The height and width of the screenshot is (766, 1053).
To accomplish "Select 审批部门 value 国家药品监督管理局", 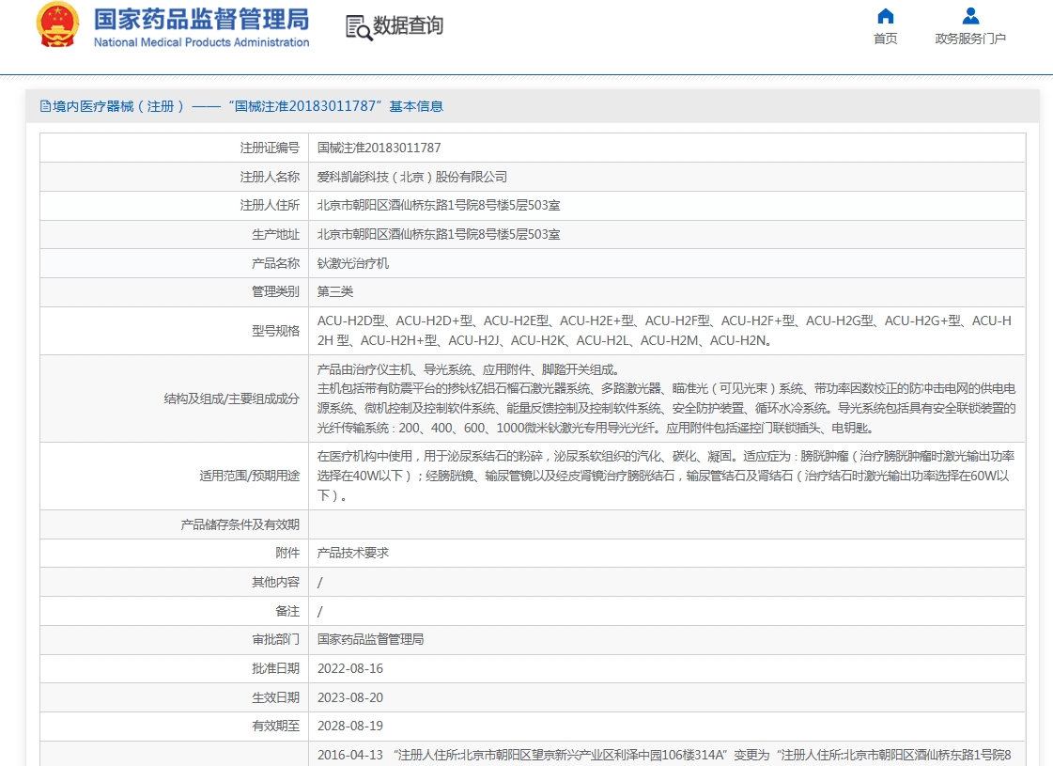I will click(x=371, y=640).
